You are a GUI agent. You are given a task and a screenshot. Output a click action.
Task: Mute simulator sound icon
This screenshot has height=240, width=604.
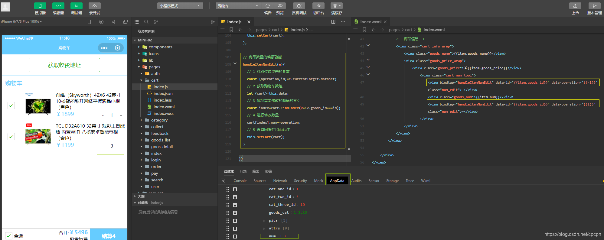tap(113, 22)
